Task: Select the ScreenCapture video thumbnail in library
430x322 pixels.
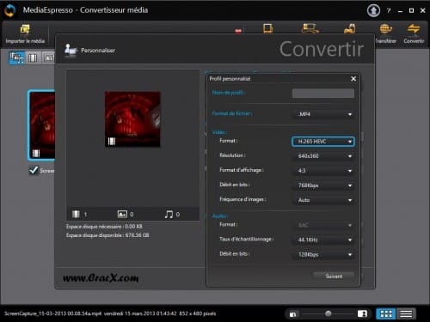Action: (x=42, y=125)
